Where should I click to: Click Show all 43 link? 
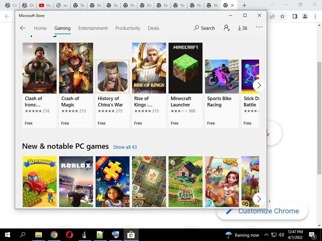125,147
